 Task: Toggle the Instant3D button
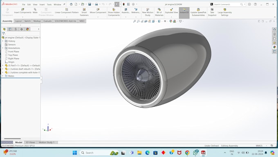pos(184,11)
